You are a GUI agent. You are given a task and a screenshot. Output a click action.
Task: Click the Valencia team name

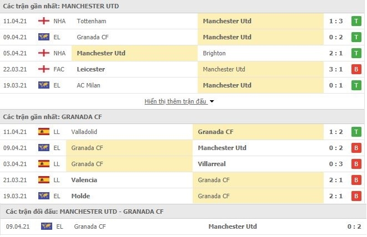pyautogui.click(x=84, y=180)
